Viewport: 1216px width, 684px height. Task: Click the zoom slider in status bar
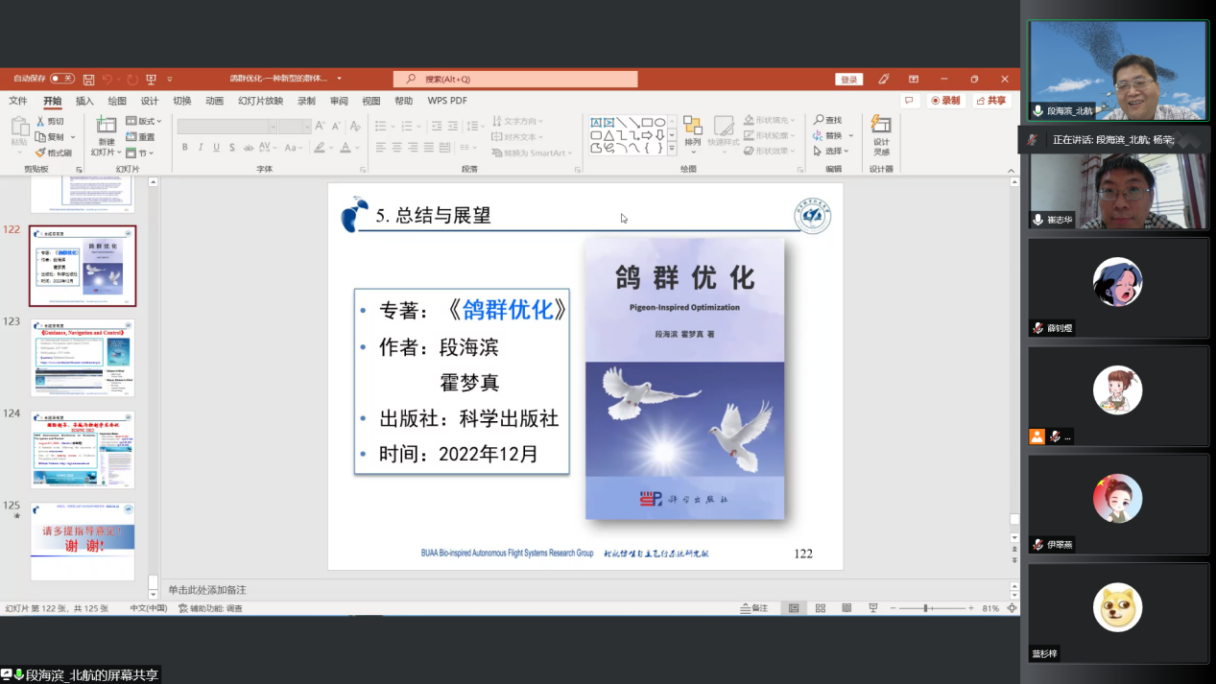tap(926, 608)
